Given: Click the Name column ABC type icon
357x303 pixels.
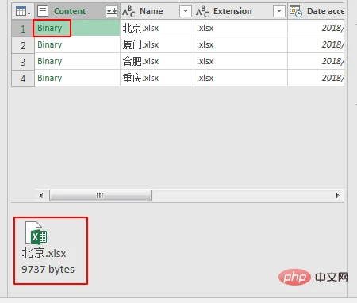Looking at the screenshot, I should pyautogui.click(x=129, y=11).
